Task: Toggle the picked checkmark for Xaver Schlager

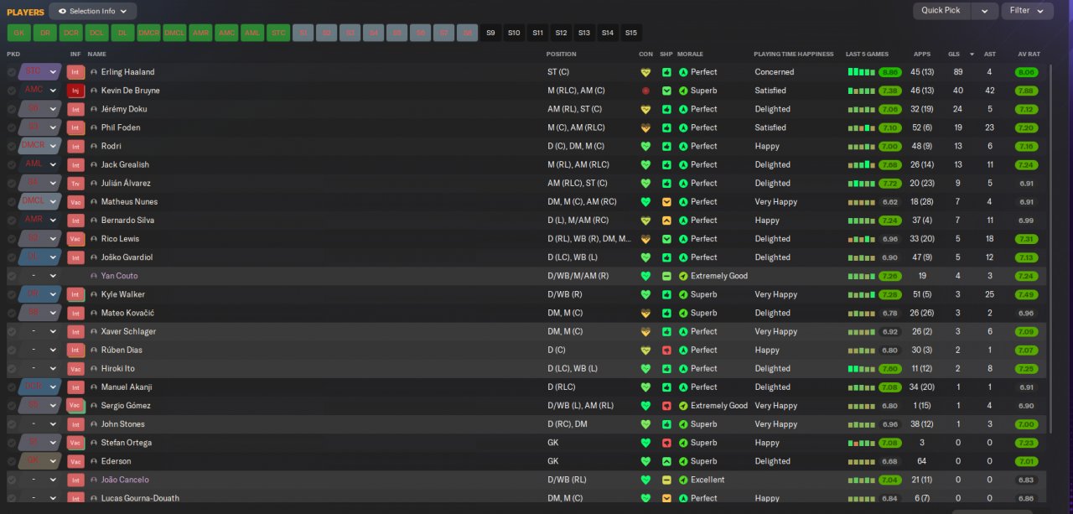Action: pyautogui.click(x=12, y=331)
